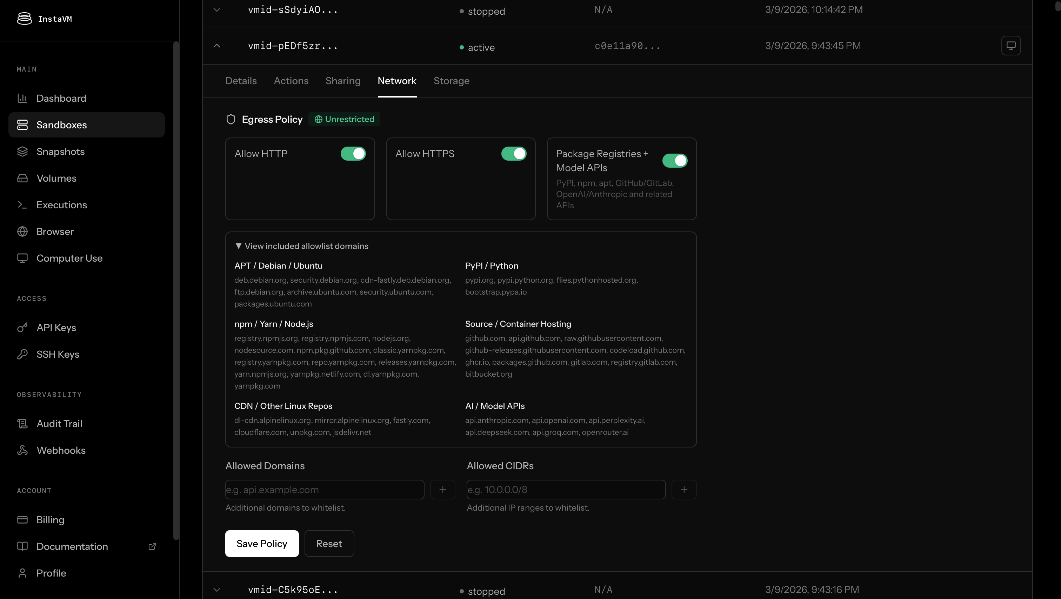
Task: Click the Reset button
Action: click(329, 544)
